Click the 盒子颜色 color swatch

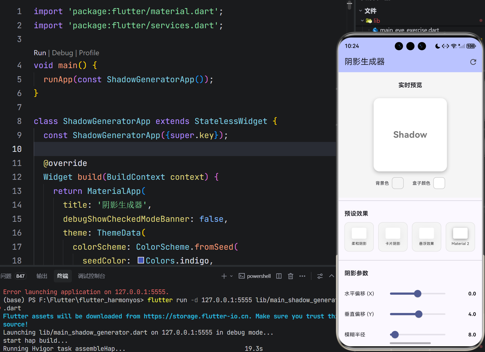pyautogui.click(x=439, y=183)
